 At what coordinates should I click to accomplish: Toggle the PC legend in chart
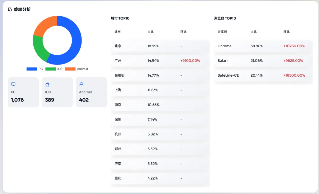pos(35,69)
